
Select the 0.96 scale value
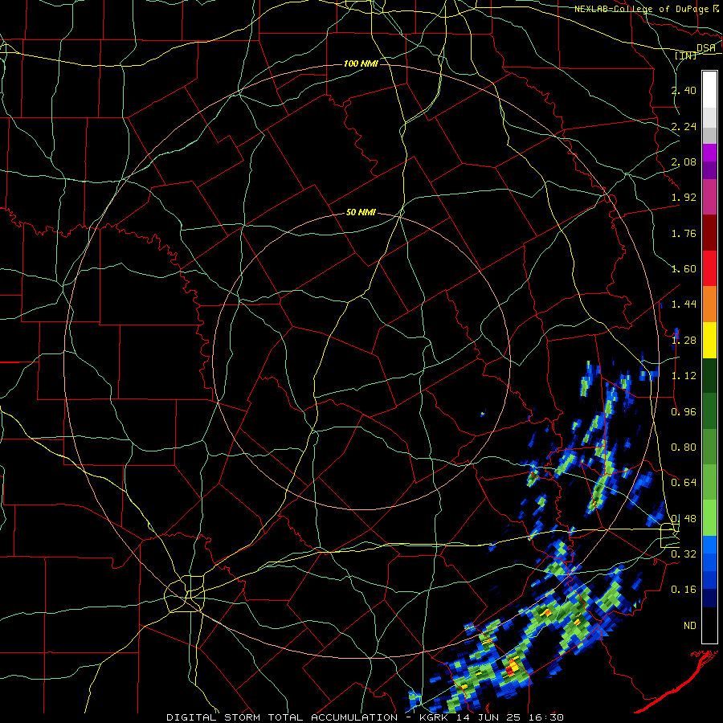click(x=684, y=412)
